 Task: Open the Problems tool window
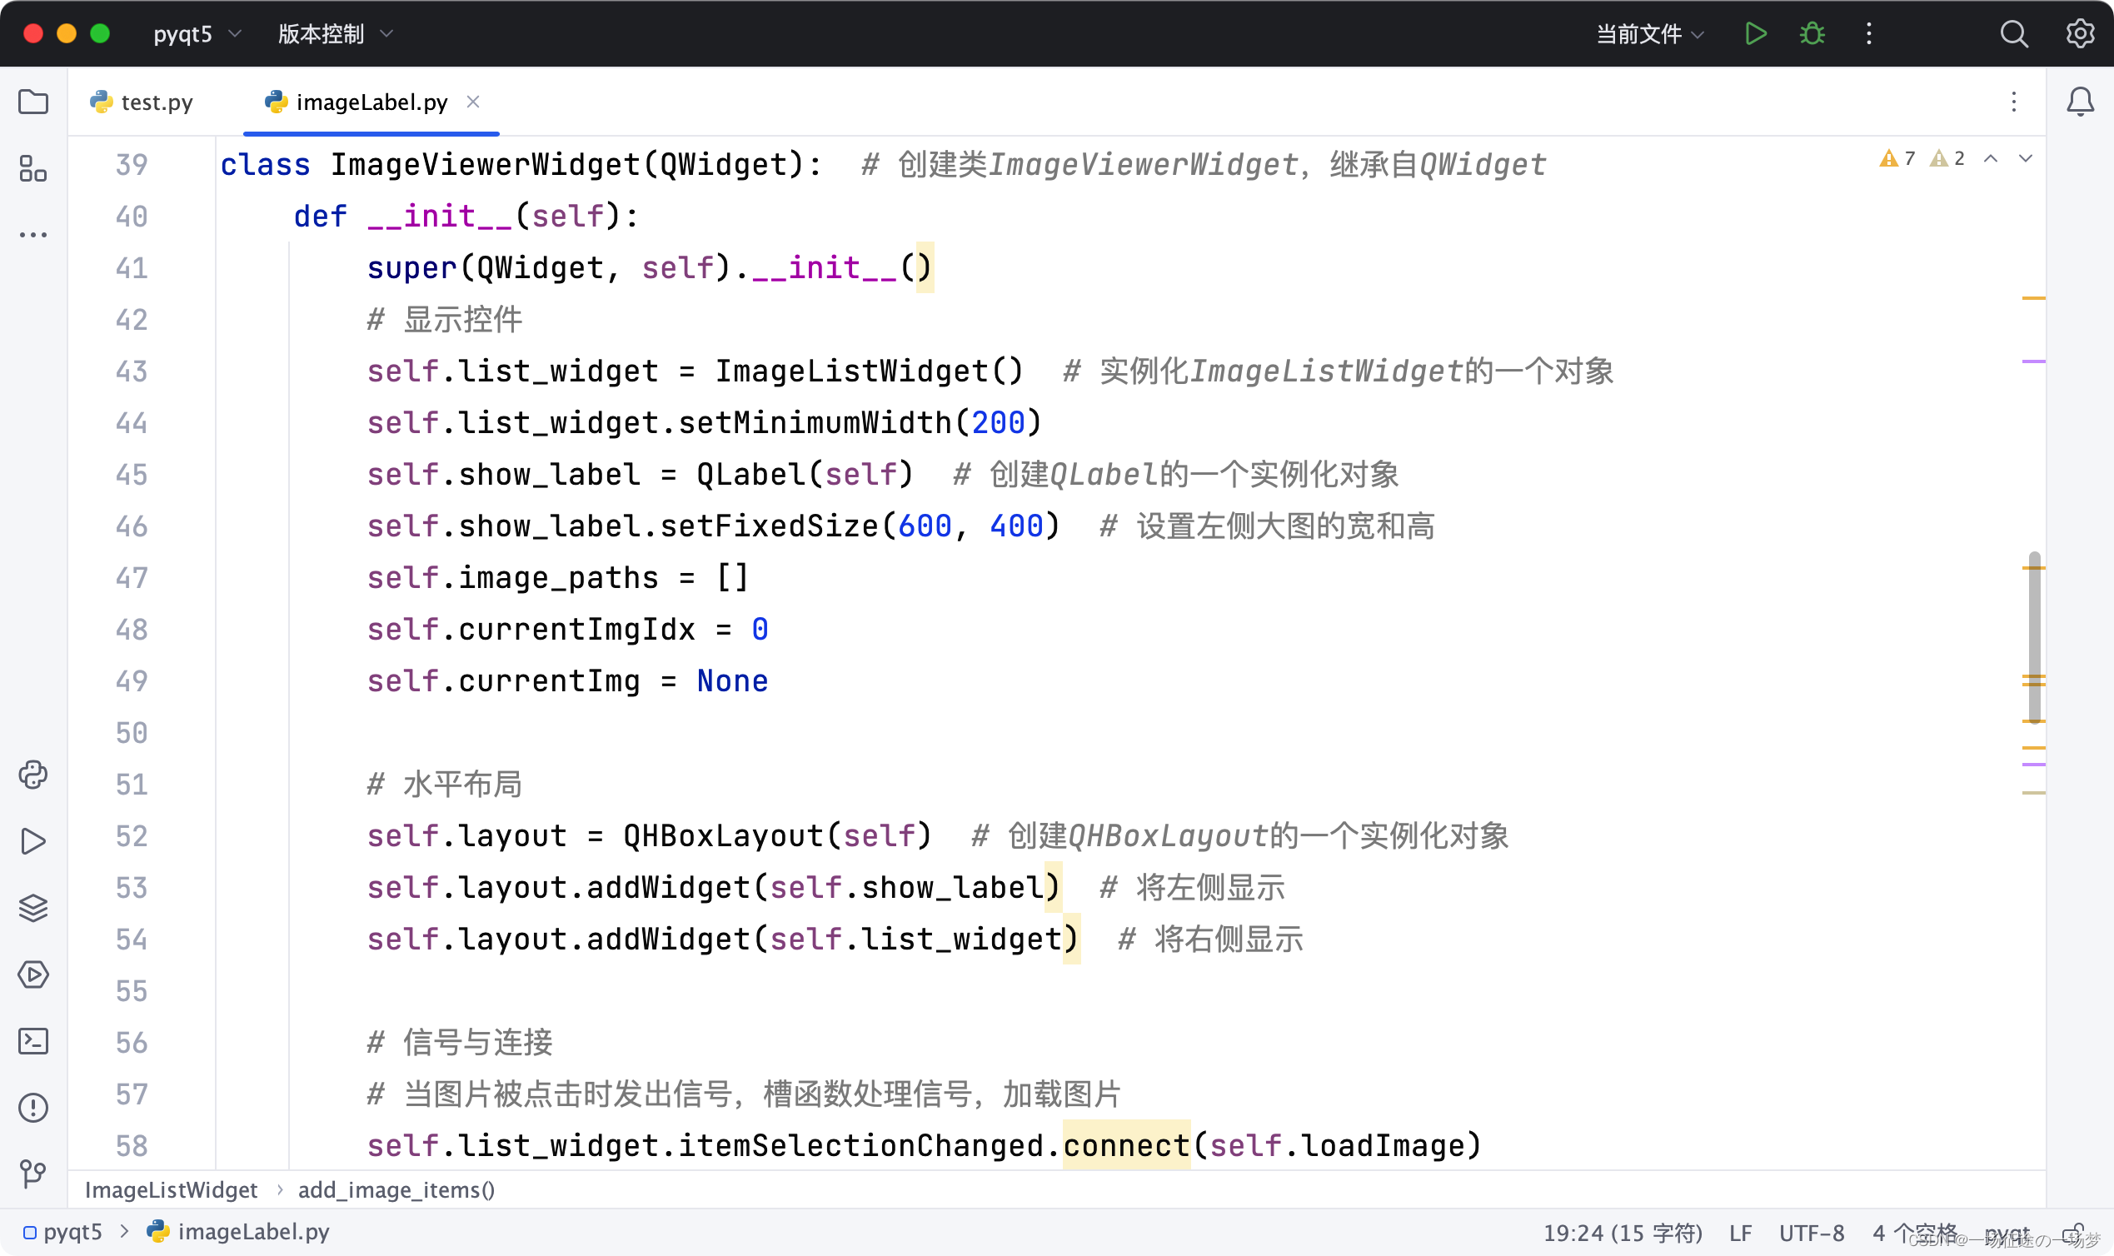pos(33,1107)
